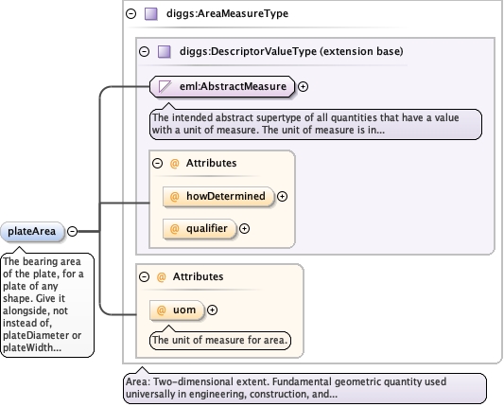
Task: Select the eml:AbstractMeasure element box
Action: pyautogui.click(x=222, y=86)
